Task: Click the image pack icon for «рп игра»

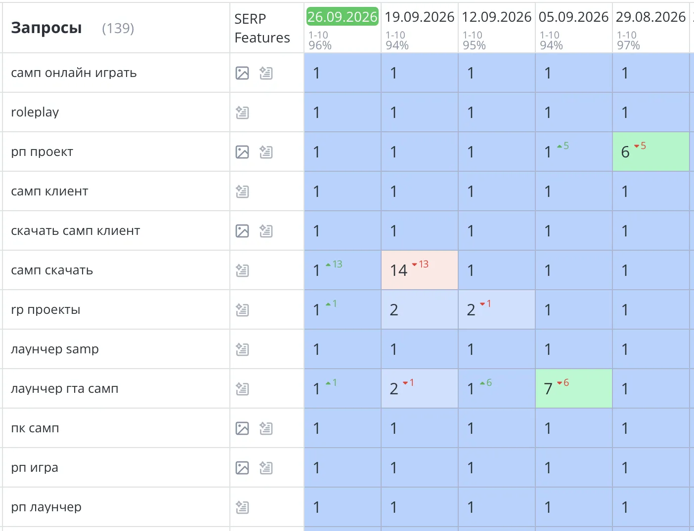Action: click(242, 468)
